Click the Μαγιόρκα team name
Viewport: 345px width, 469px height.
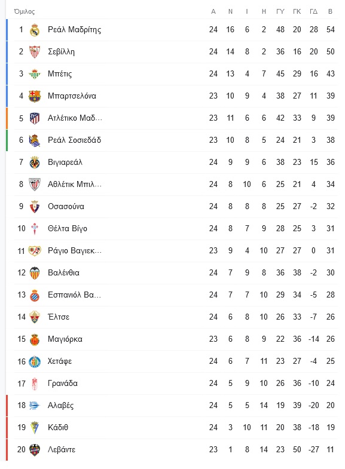pos(65,339)
